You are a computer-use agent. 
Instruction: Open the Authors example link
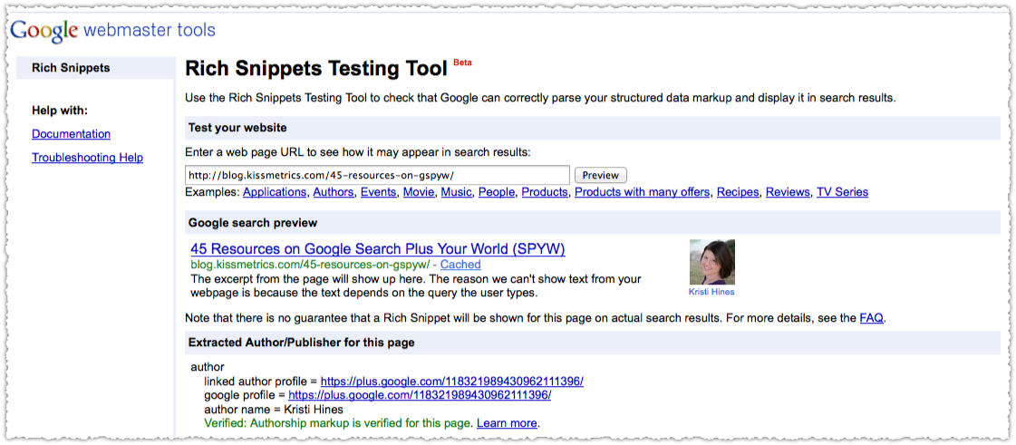[334, 192]
